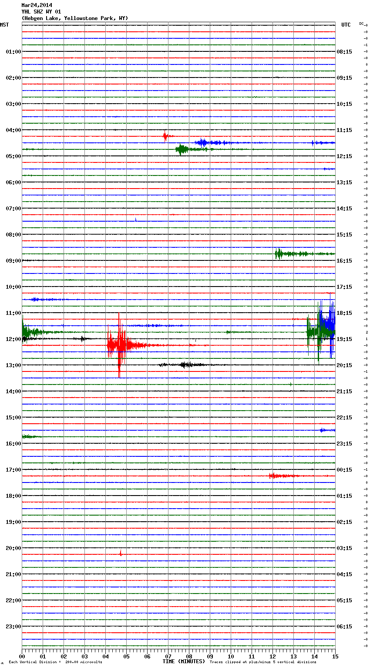Click the 18:00 MST row label
Viewport: 370px width, 668px height.
[13, 496]
